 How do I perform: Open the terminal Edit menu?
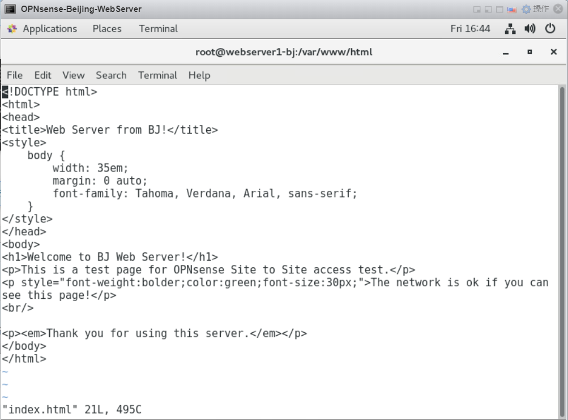pyautogui.click(x=42, y=75)
